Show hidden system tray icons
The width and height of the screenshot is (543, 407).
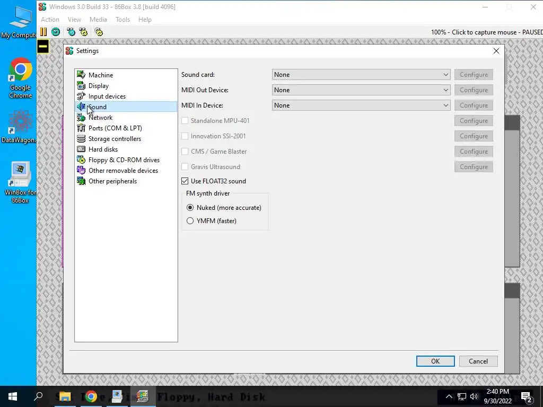[449, 396]
